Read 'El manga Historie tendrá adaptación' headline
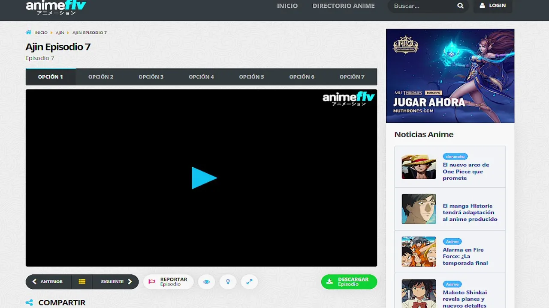The height and width of the screenshot is (308, 549). tap(470, 213)
